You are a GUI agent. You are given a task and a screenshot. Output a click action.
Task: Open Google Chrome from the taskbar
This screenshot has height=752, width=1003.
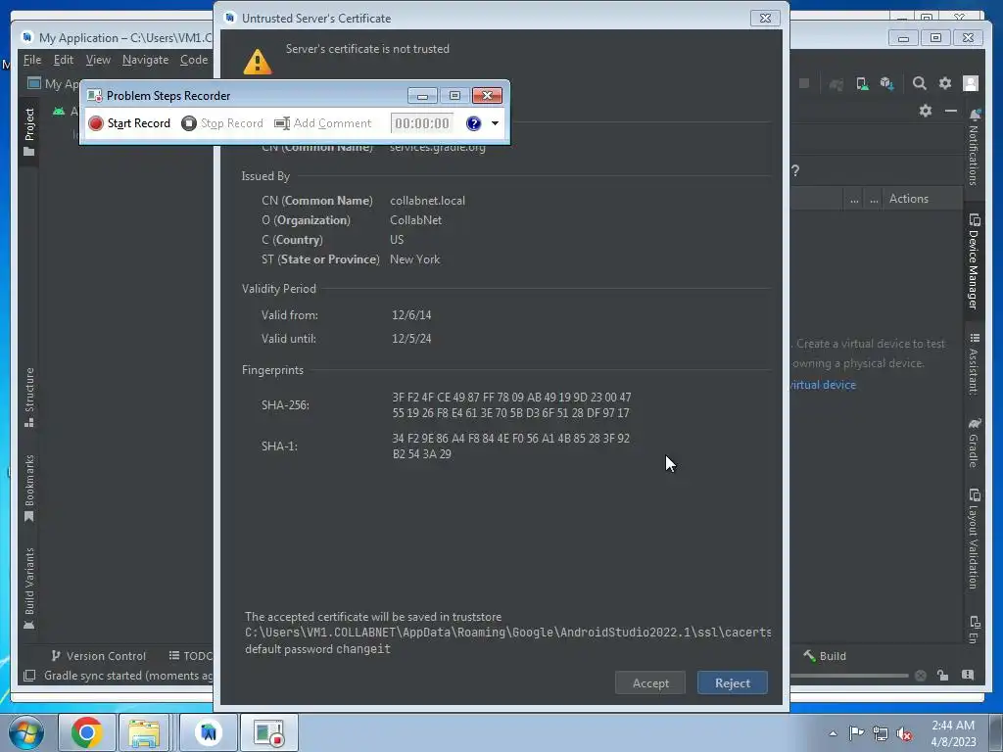(87, 732)
